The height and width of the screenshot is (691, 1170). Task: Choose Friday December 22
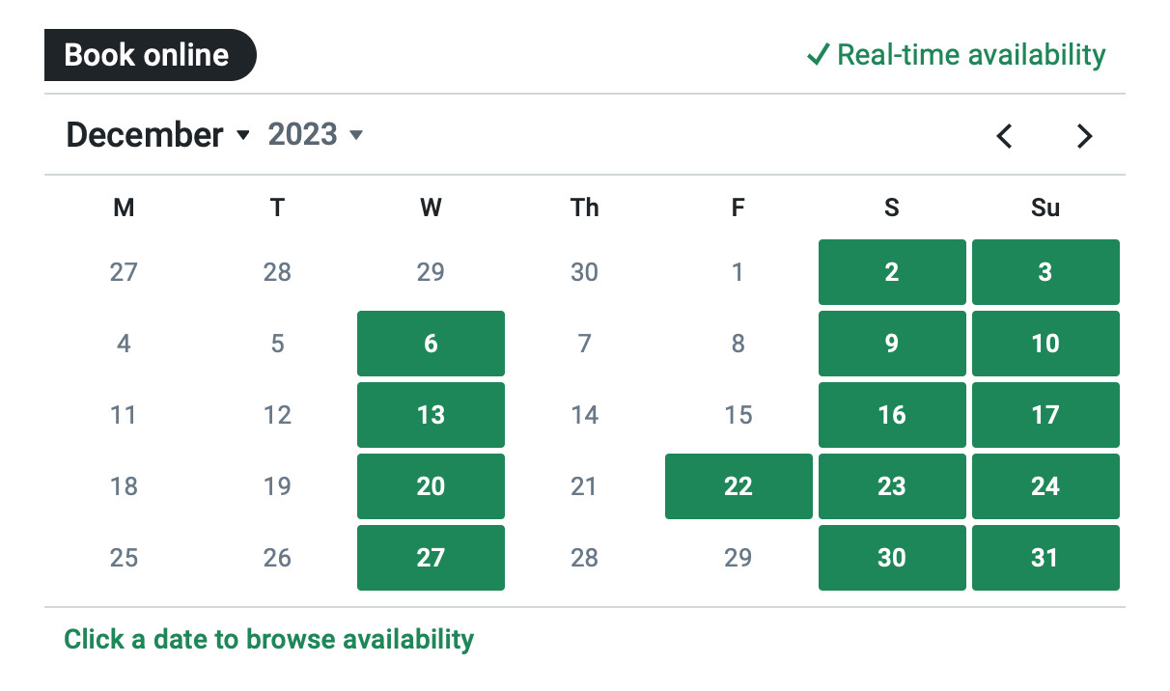click(x=738, y=486)
